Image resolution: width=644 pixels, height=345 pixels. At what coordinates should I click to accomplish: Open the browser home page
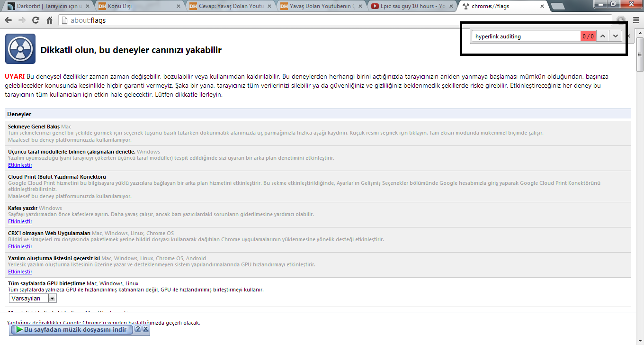(x=49, y=20)
